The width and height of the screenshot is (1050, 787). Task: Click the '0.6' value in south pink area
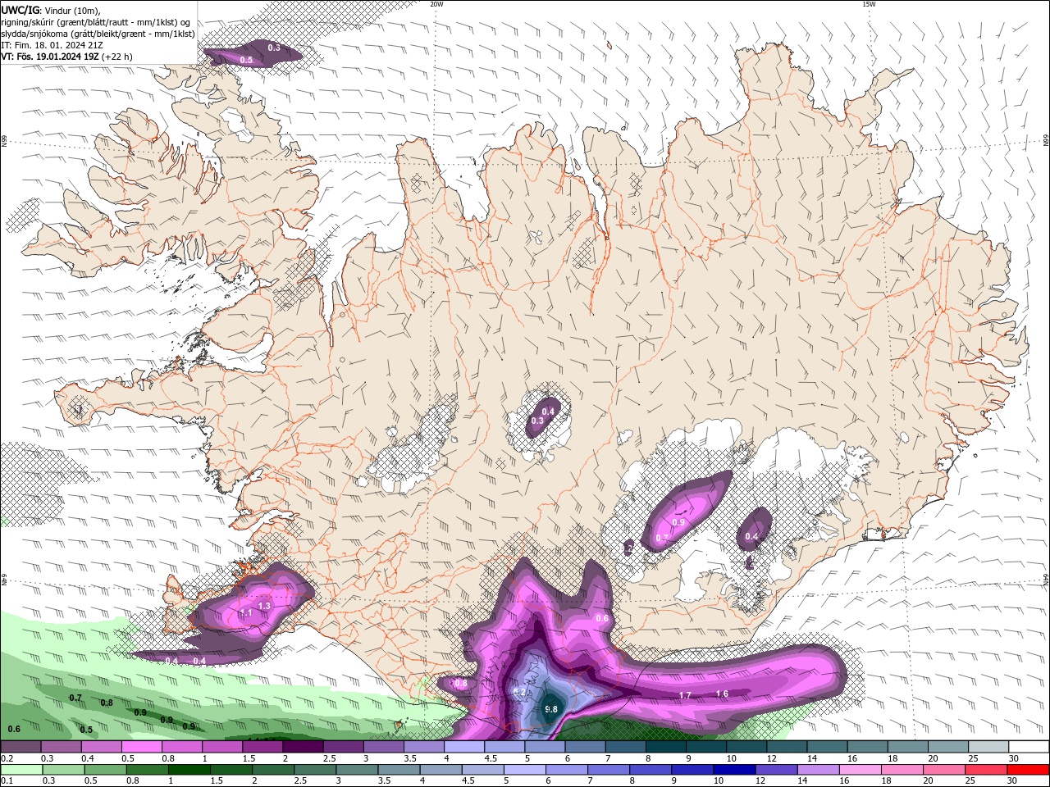[601, 618]
